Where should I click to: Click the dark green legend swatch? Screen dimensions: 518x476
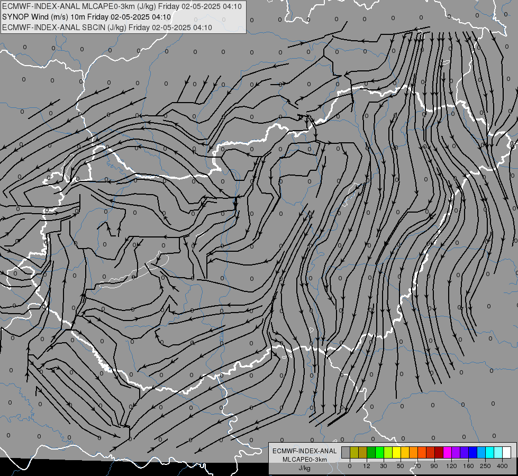(371, 452)
